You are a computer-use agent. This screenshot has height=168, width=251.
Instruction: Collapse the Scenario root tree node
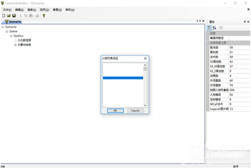(3, 27)
